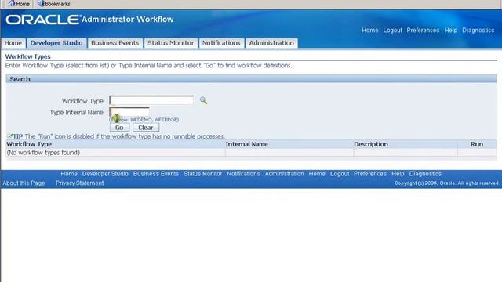The height and width of the screenshot is (282, 502).
Task: Switch to the Administration tab
Action: [x=271, y=43]
